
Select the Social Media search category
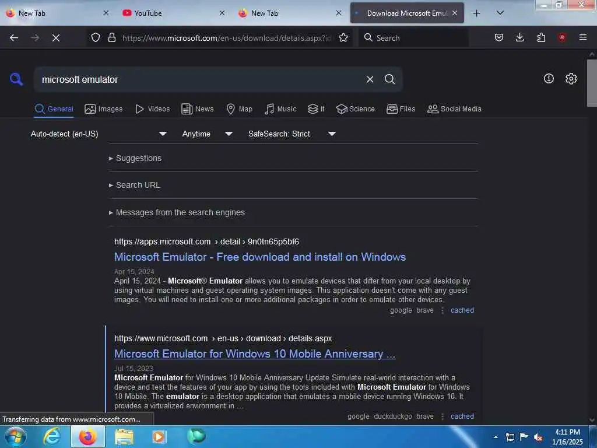click(454, 109)
